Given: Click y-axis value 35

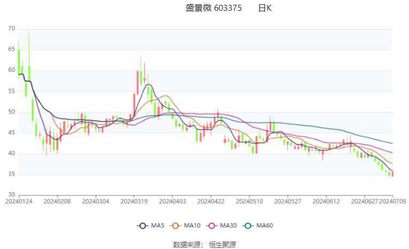Looking at the screenshot, I should [x=11, y=174].
